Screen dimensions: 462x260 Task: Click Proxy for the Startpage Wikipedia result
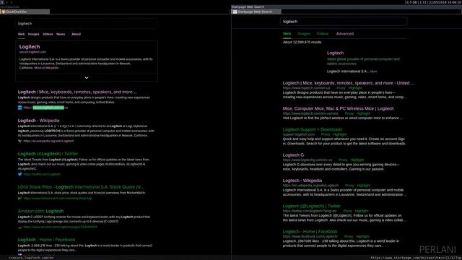click(349, 186)
